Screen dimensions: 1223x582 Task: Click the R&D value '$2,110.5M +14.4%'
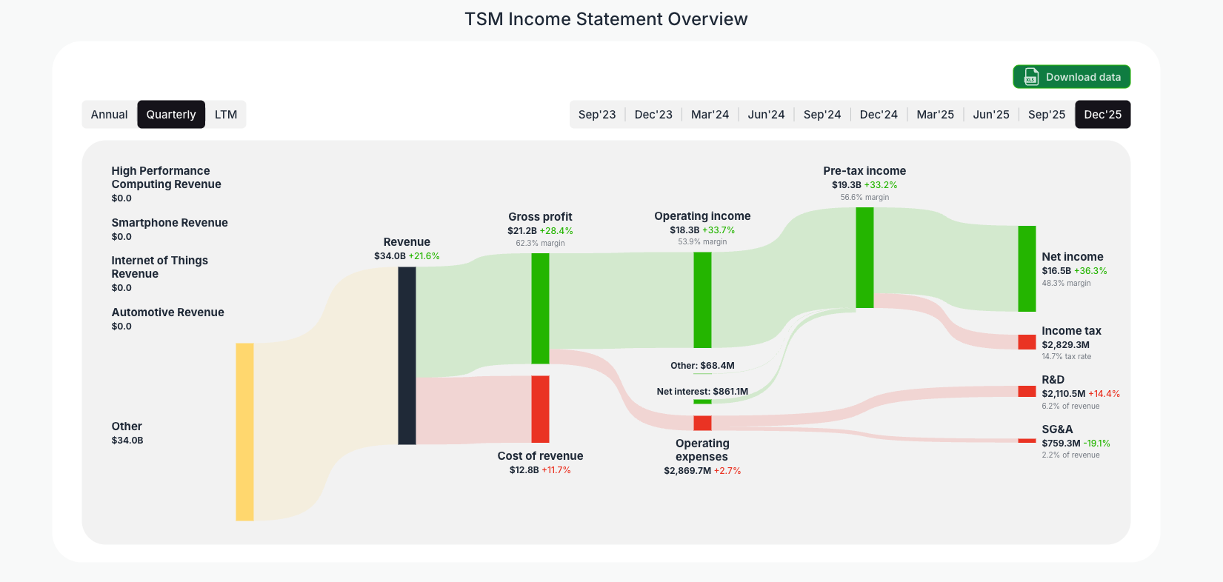pos(1081,394)
